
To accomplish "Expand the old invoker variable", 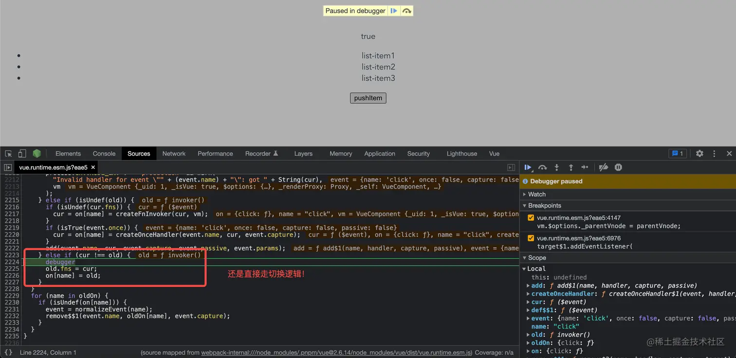I will [528, 335].
